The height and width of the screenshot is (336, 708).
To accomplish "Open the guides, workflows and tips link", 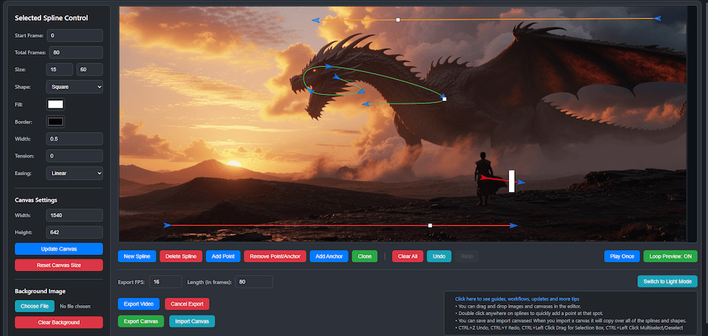I will coord(517,298).
